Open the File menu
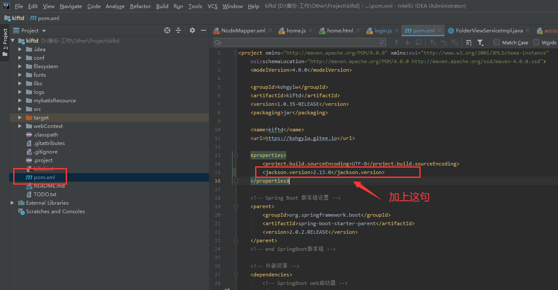This screenshot has width=558, height=290. pyautogui.click(x=19, y=6)
